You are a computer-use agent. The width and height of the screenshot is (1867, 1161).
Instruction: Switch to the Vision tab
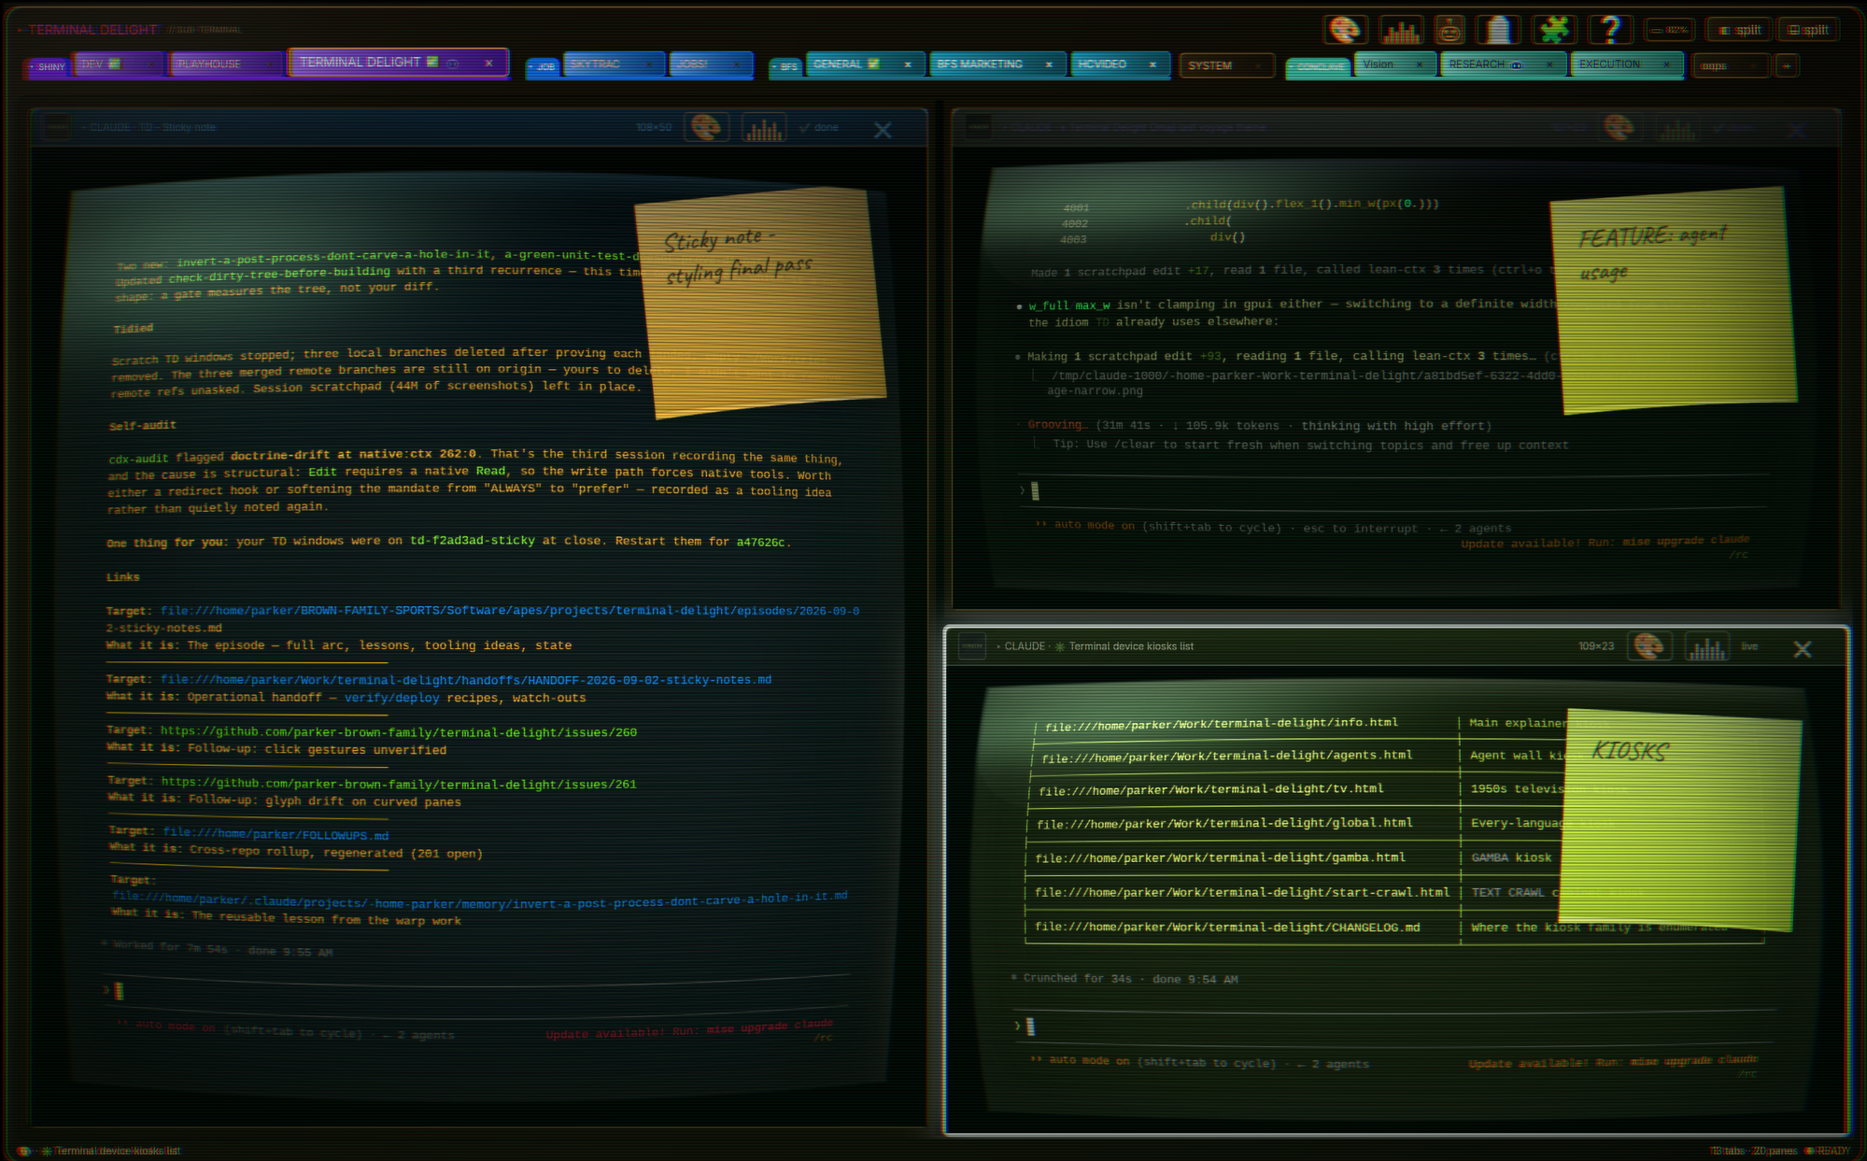click(x=1394, y=64)
